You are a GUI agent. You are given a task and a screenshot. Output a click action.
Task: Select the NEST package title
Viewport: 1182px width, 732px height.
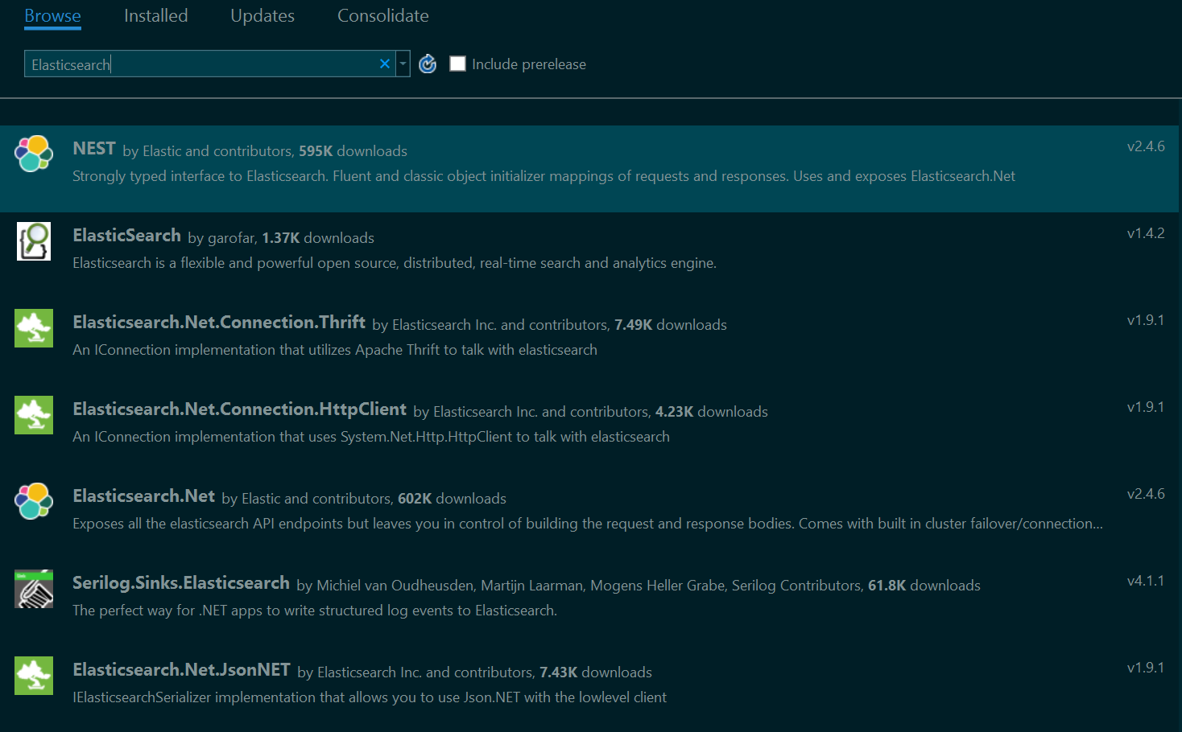pos(94,149)
